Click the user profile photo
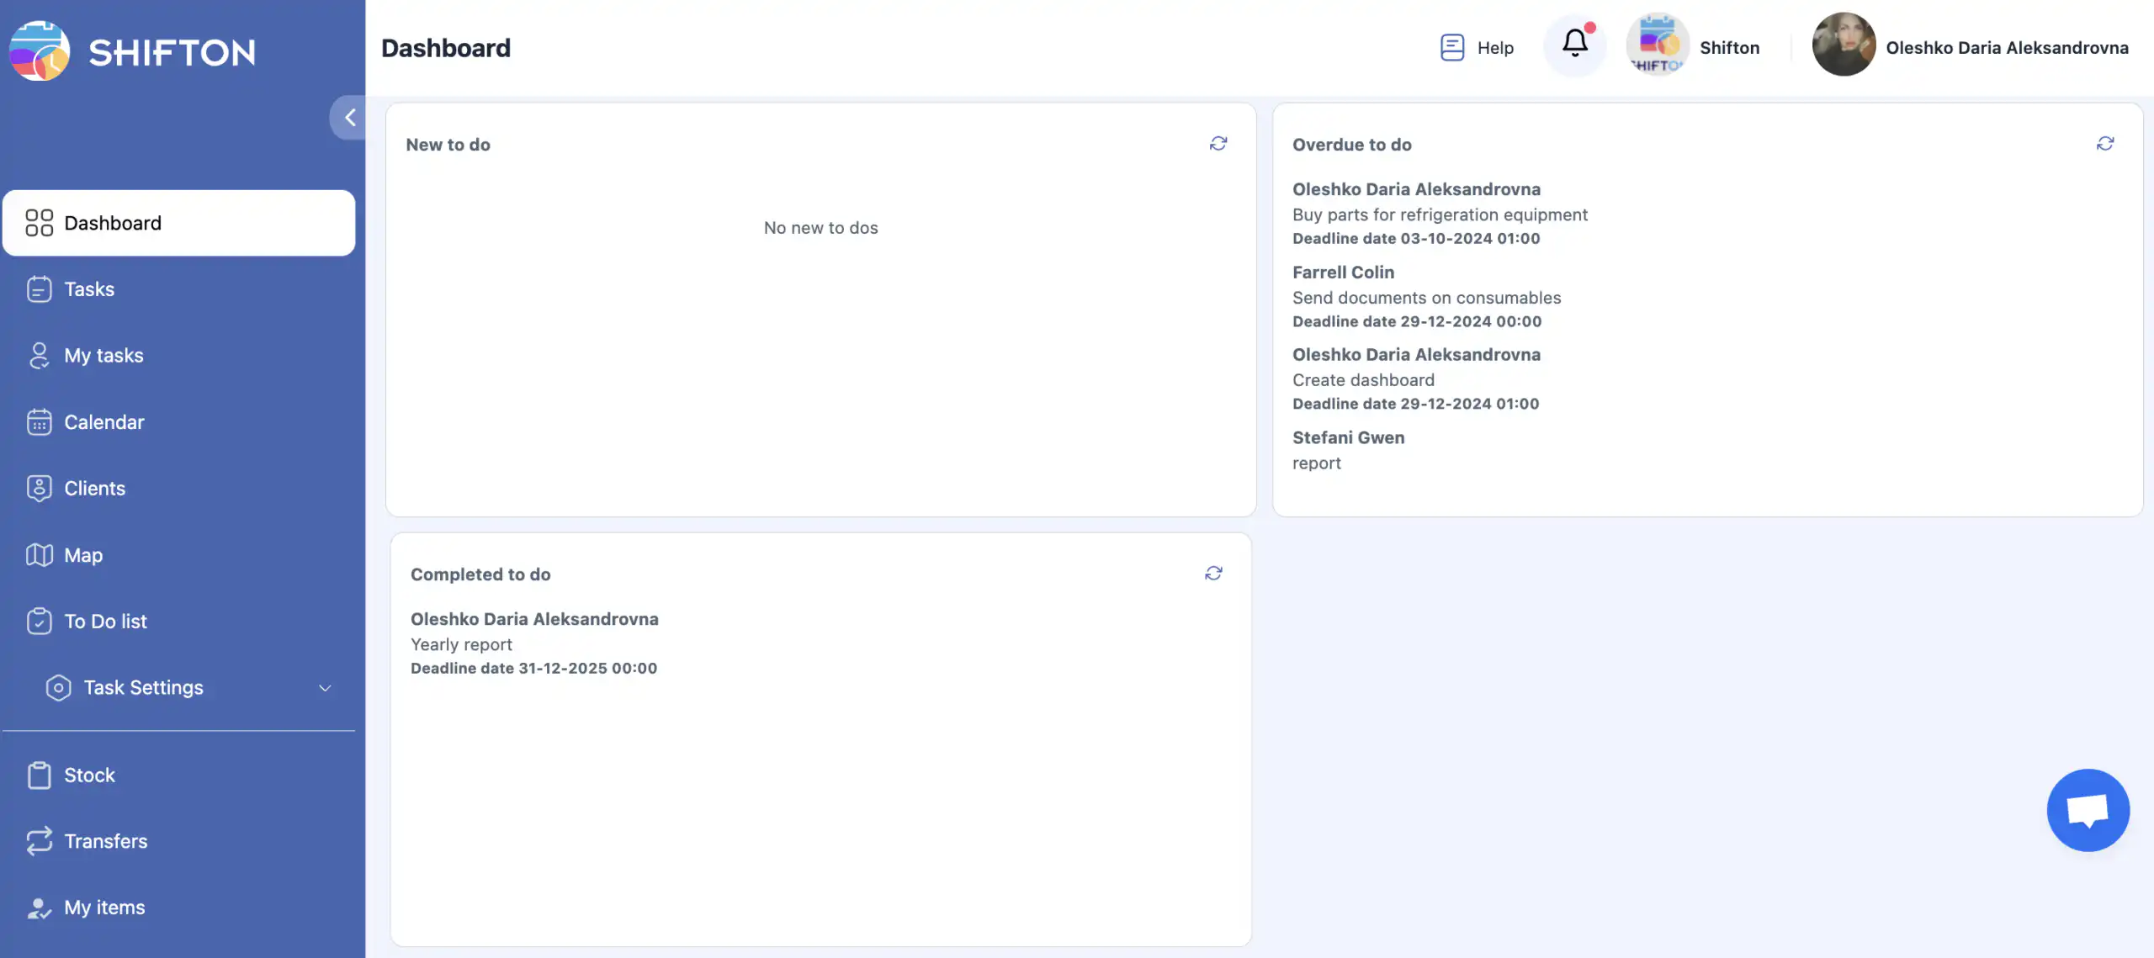The width and height of the screenshot is (2154, 958). click(1844, 45)
